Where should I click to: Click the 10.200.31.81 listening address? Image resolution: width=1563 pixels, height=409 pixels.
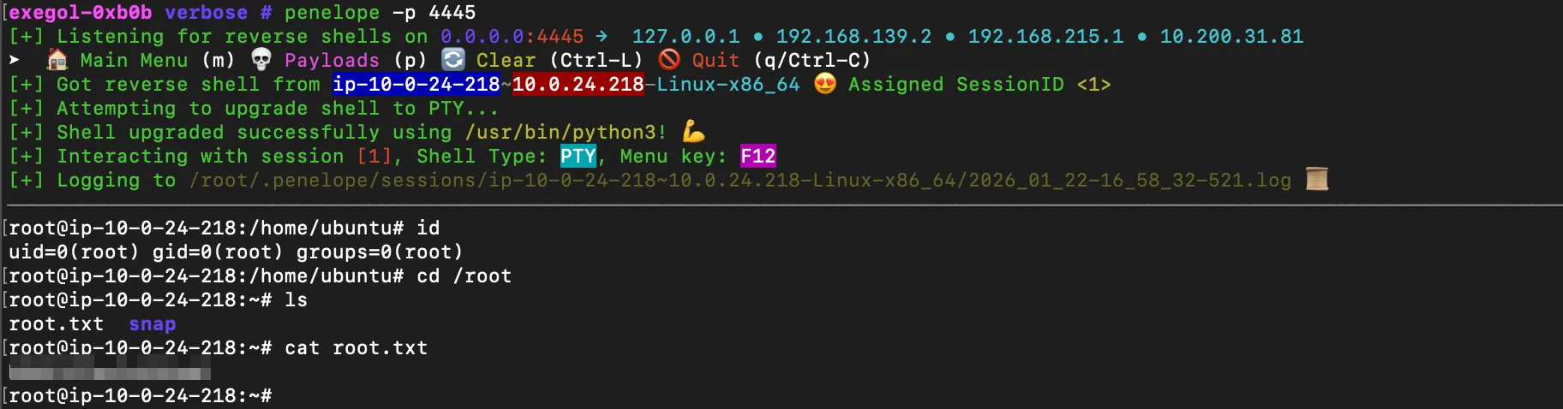click(x=1231, y=36)
